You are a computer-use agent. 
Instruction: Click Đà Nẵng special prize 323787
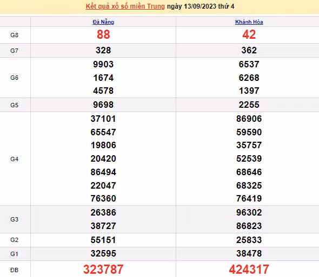point(103,269)
